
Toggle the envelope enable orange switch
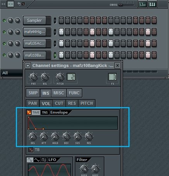(x=29, y=112)
